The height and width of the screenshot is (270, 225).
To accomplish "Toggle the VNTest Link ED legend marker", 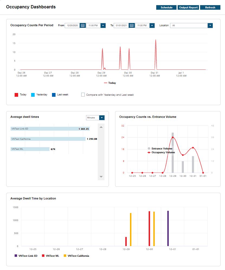I will click(x=16, y=255).
